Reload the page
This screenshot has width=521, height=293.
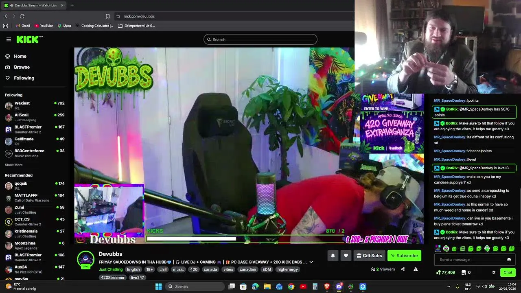click(x=22, y=16)
